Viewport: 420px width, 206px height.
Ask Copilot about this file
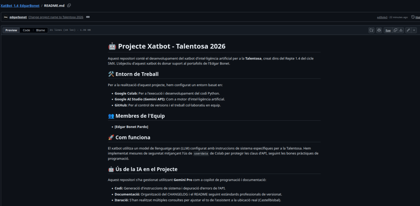(x=379, y=30)
